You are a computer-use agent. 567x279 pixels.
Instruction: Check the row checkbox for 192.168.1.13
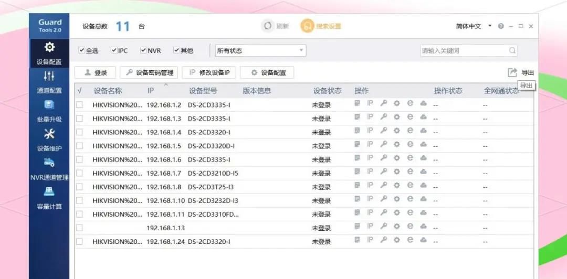[x=79, y=228]
